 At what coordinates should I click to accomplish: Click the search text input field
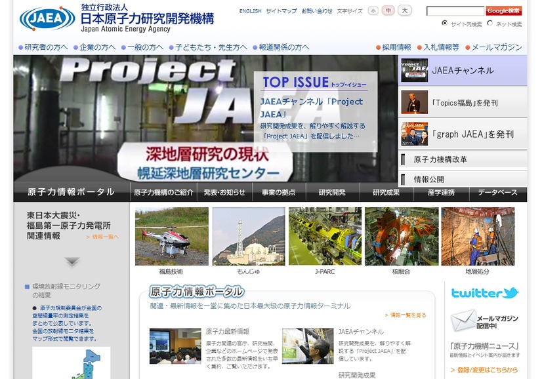click(455, 11)
